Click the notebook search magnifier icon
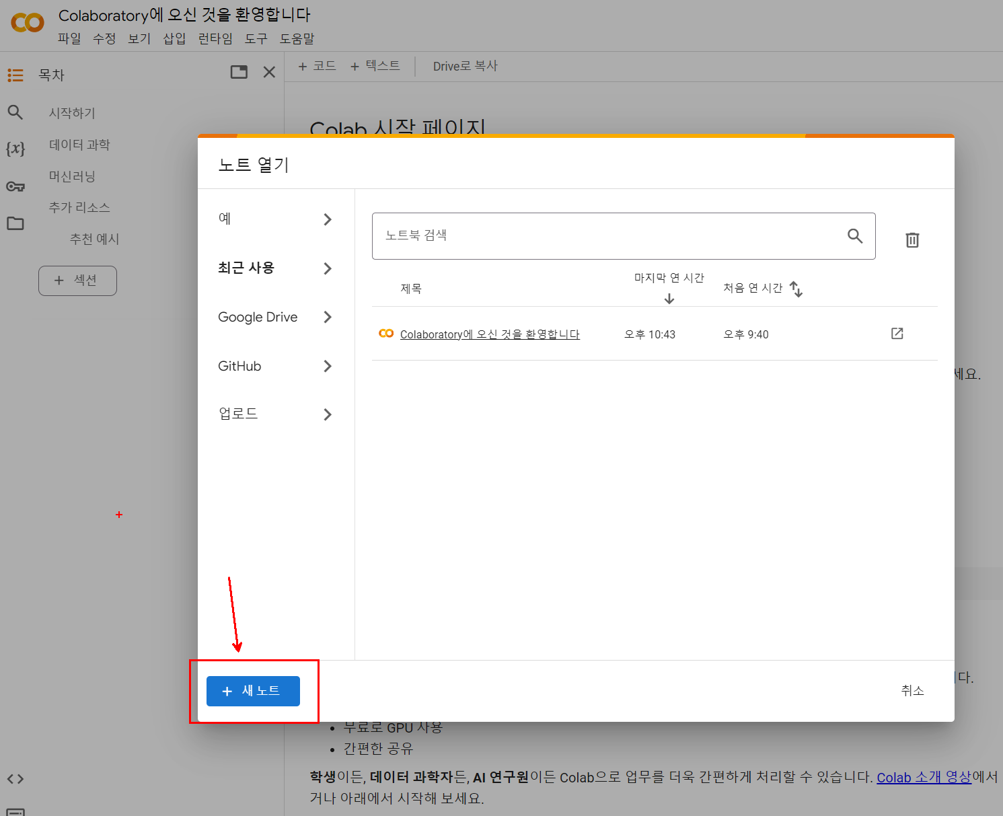 click(x=855, y=235)
